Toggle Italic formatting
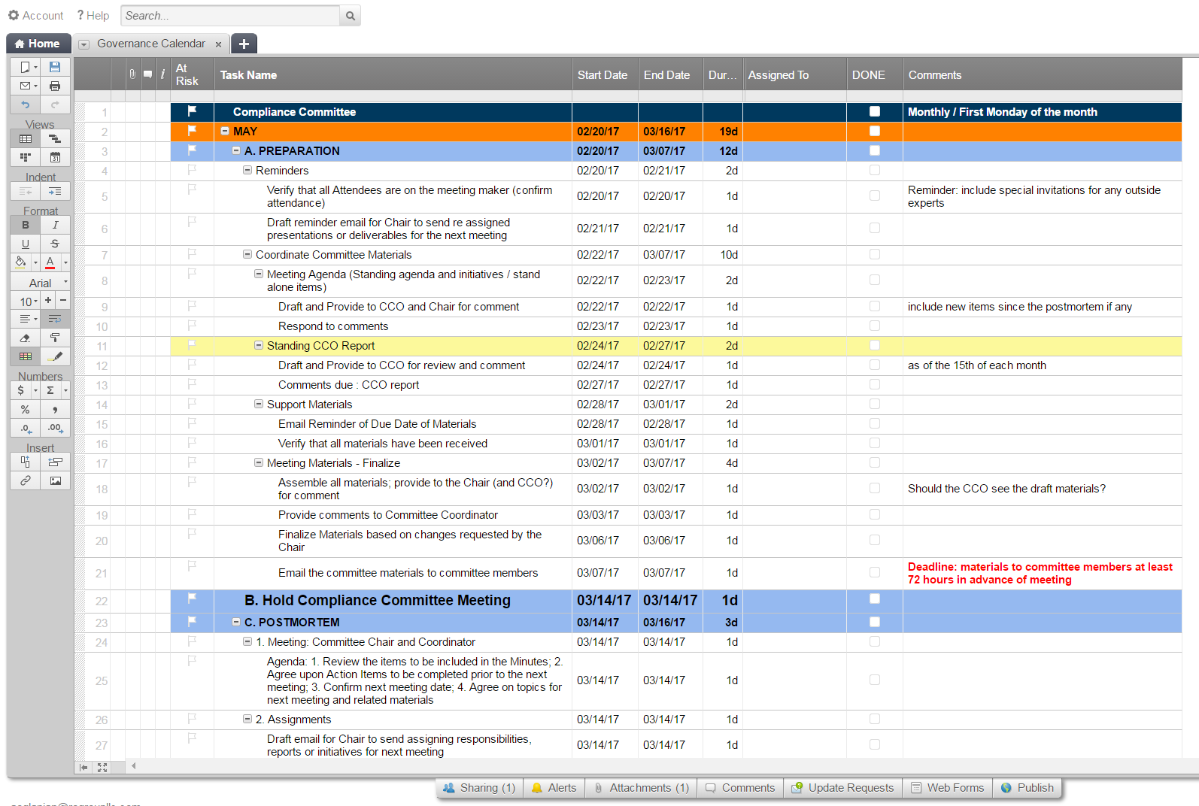 pos(55,225)
